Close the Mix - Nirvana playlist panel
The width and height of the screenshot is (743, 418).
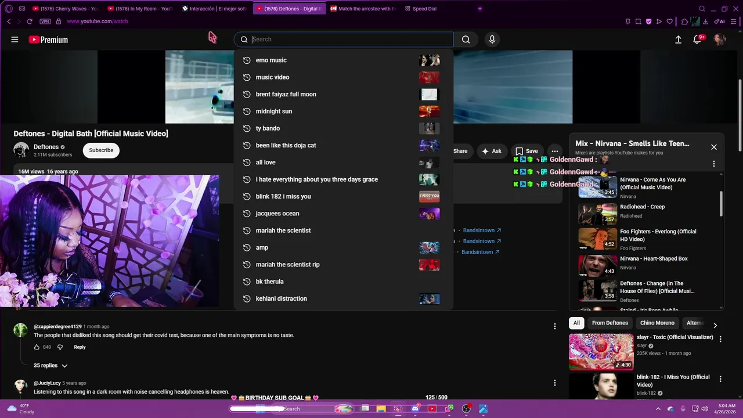714,147
